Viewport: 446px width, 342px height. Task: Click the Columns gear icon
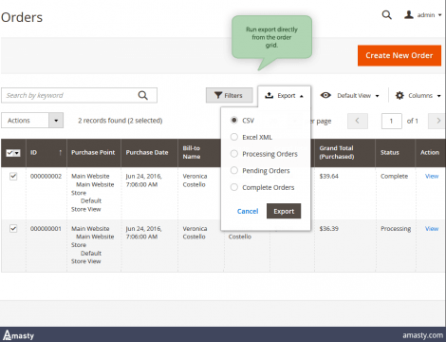click(x=400, y=95)
